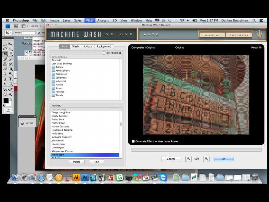The image size is (269, 202).
Task: Open the Woods presets folder
Action: pos(57,95)
